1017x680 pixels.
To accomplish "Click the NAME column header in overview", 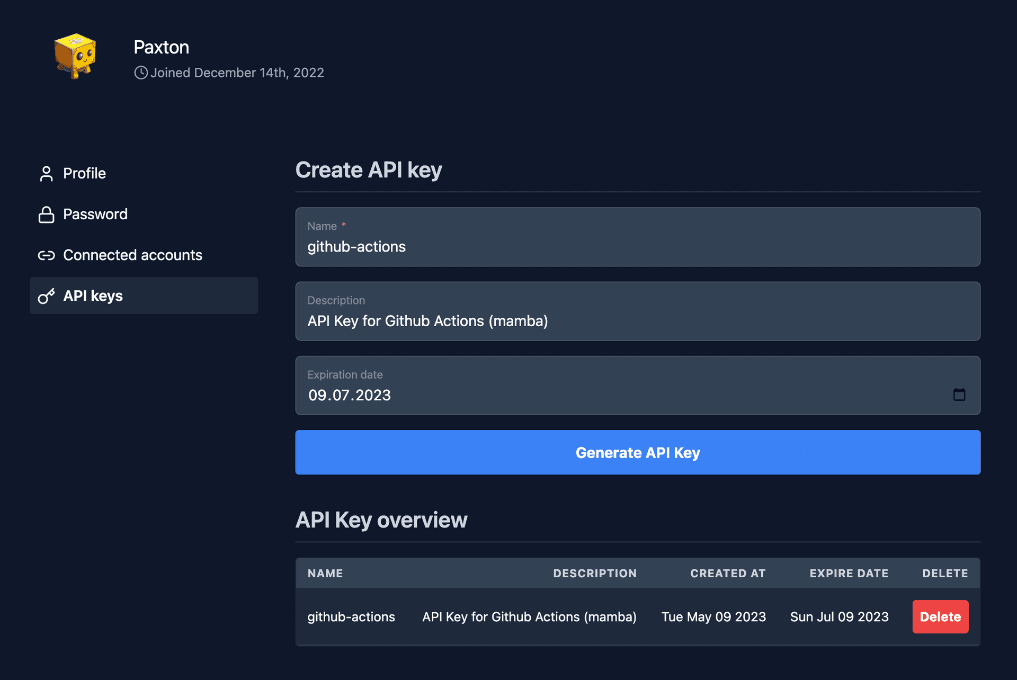I will pyautogui.click(x=324, y=573).
